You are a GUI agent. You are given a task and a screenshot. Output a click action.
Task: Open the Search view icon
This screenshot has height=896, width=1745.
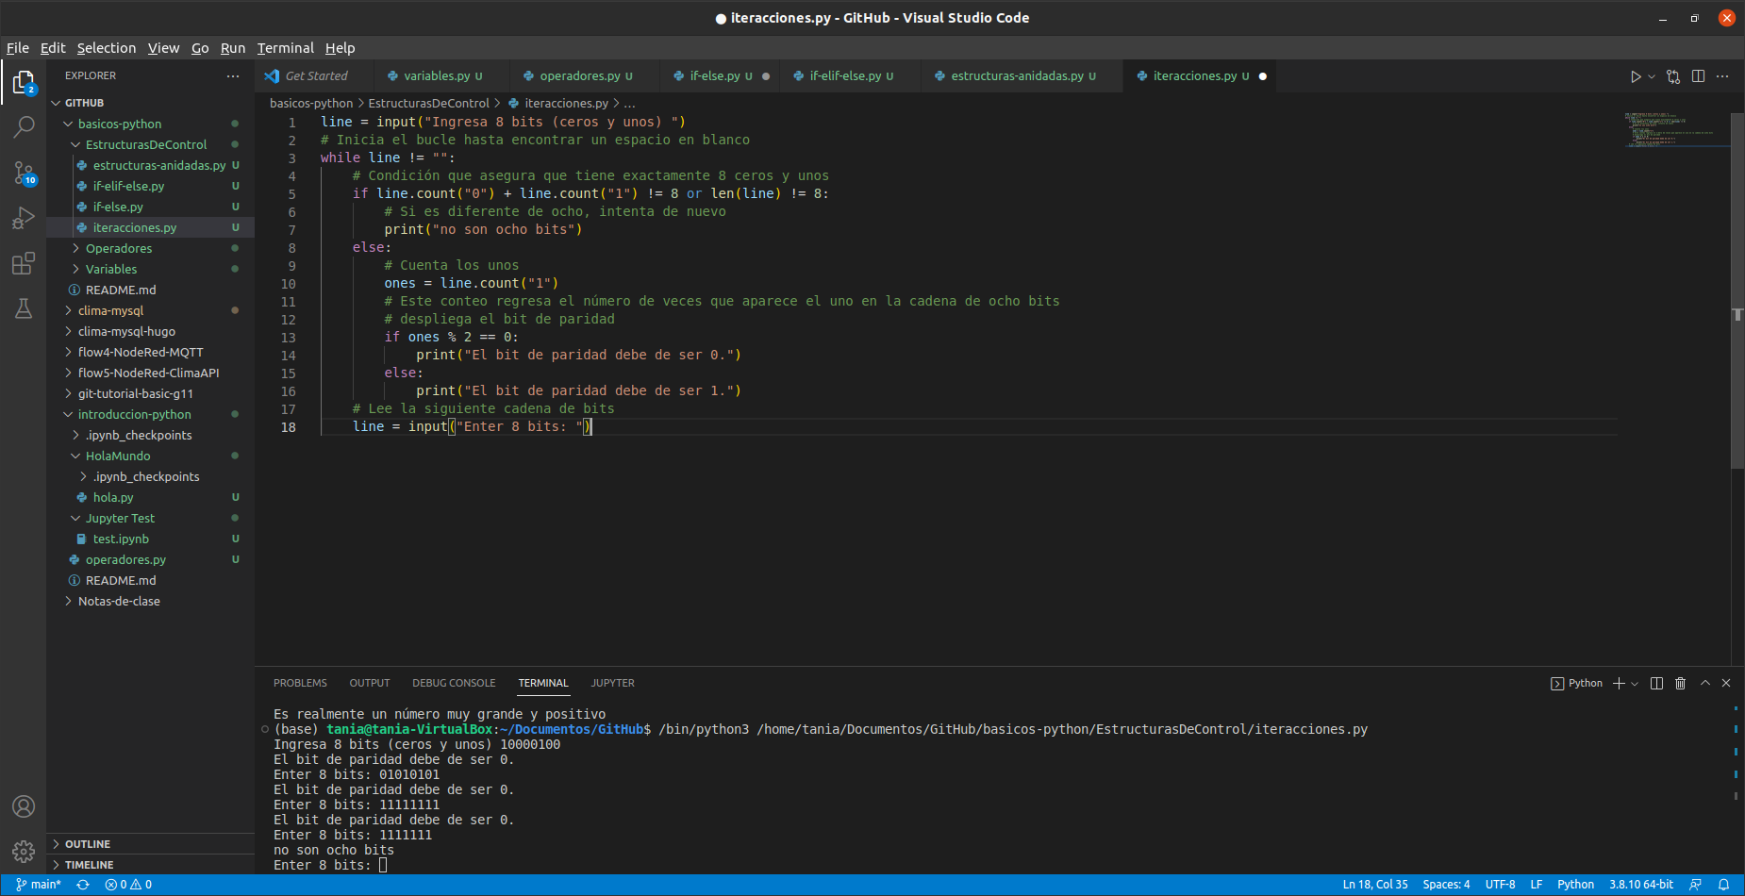(x=24, y=126)
